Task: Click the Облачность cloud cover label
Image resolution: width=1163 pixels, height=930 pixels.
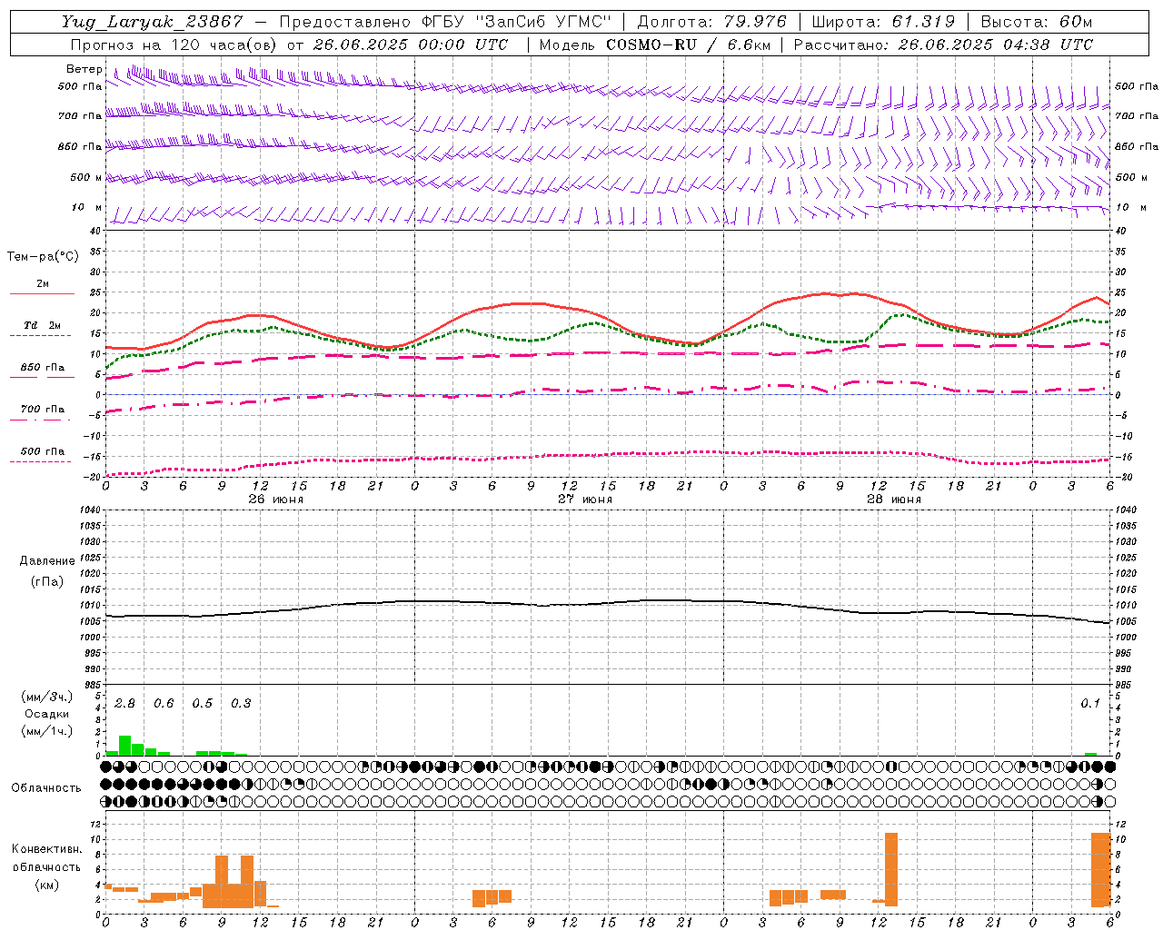Action: 46,788
